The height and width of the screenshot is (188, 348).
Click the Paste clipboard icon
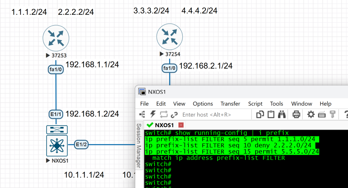coord(271,114)
